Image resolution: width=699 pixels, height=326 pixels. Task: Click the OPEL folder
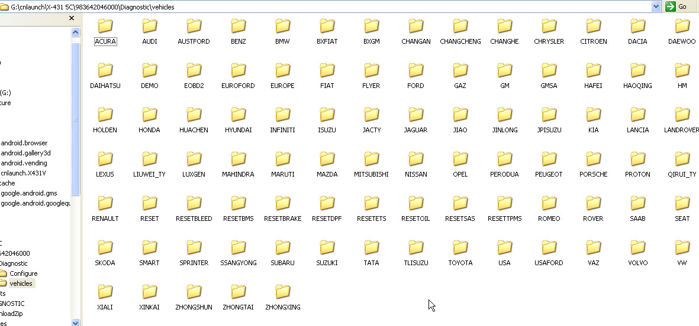coord(460,165)
